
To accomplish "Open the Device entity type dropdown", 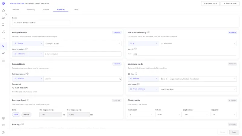I will click(28, 43).
